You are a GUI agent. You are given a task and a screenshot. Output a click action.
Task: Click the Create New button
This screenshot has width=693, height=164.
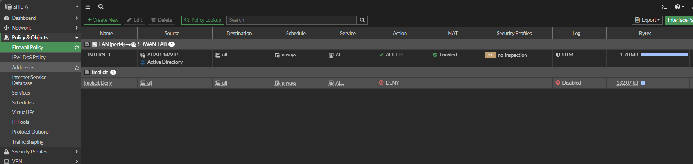click(x=102, y=20)
